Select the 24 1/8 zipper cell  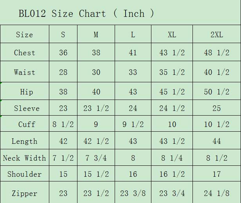pyautogui.click(x=217, y=193)
